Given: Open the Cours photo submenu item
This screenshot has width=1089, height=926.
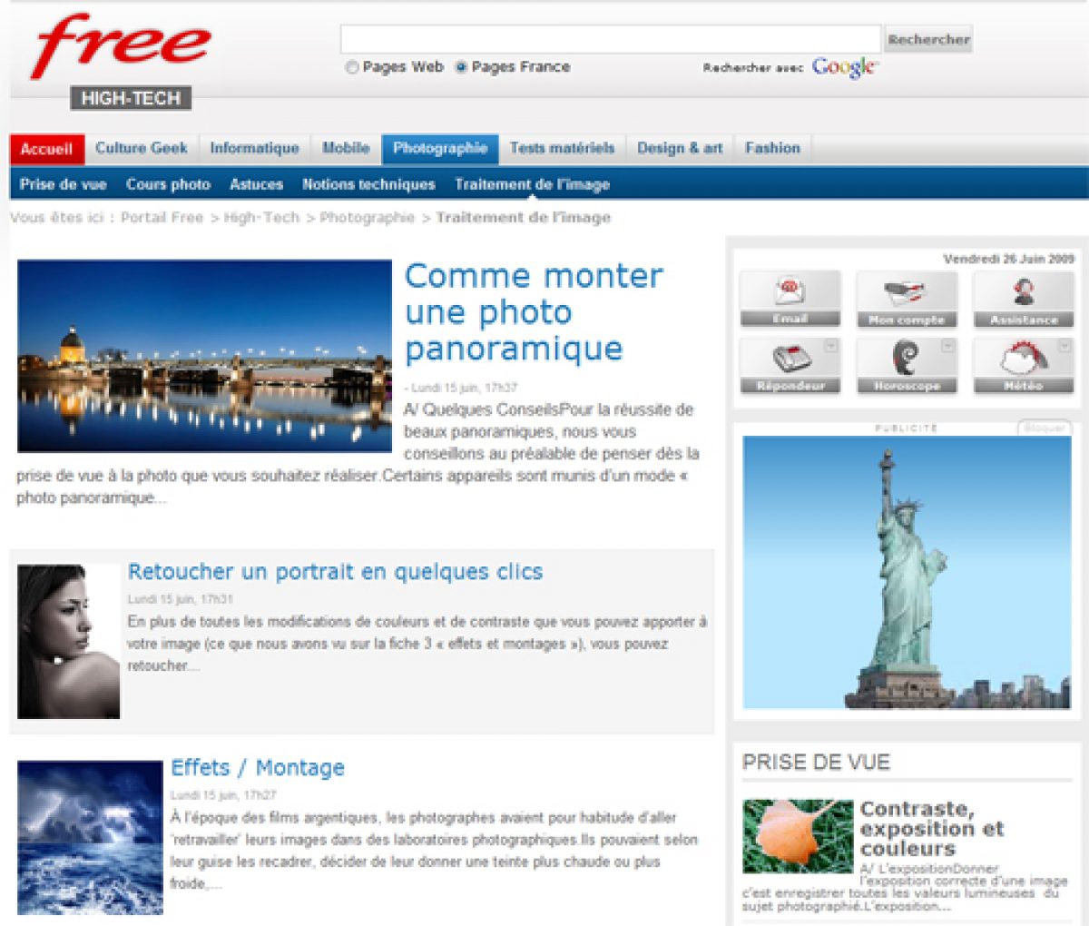Looking at the screenshot, I should [168, 184].
